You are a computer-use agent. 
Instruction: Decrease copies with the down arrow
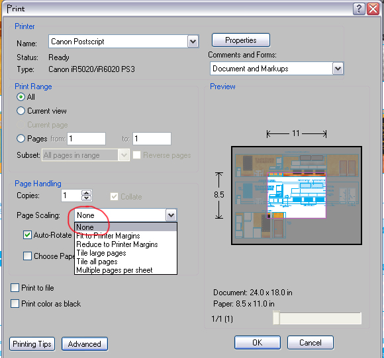pyautogui.click(x=86, y=198)
